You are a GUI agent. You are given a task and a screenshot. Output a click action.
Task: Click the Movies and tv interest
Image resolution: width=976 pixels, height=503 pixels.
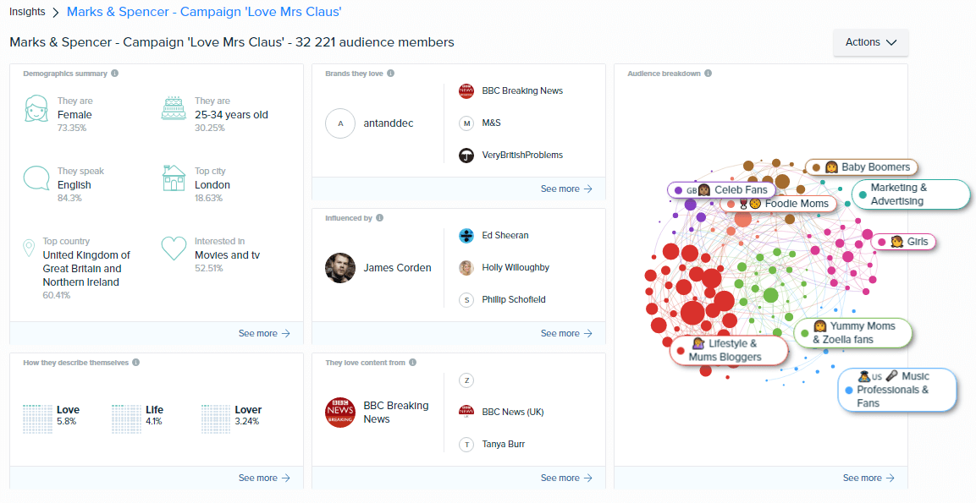click(227, 255)
